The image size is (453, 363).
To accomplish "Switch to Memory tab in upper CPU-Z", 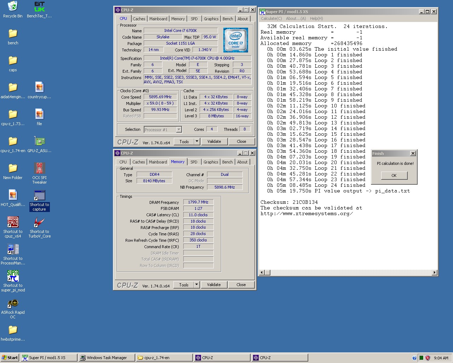I will 178,19.
